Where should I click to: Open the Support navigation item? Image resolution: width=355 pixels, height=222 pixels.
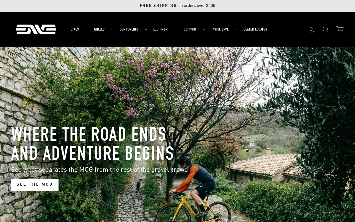190,29
